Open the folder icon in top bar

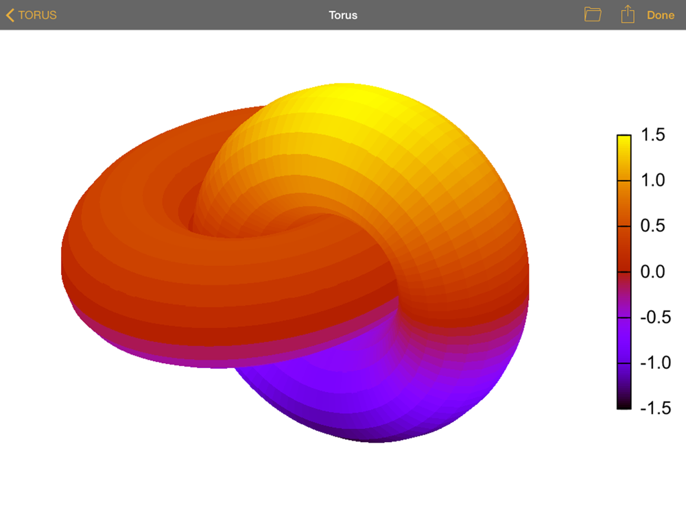pos(593,14)
